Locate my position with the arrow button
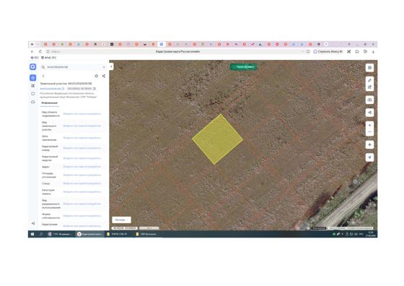 pyautogui.click(x=369, y=157)
